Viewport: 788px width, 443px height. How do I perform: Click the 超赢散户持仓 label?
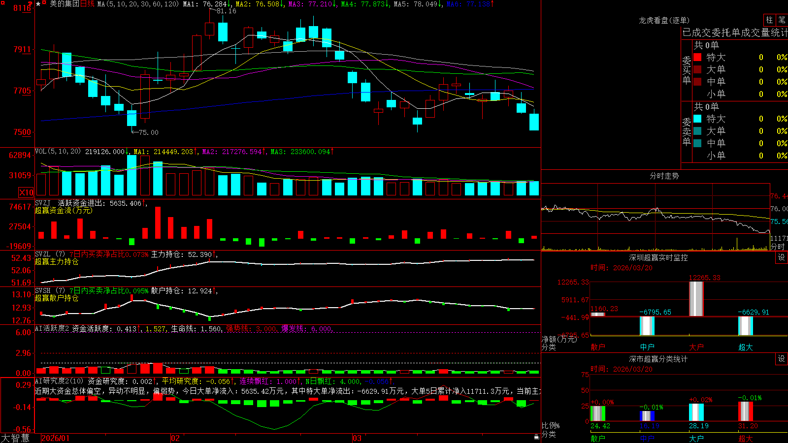57,298
